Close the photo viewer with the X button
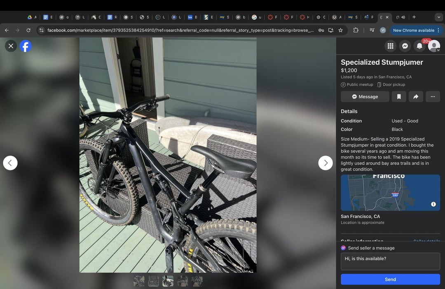This screenshot has width=445, height=289. click(11, 46)
